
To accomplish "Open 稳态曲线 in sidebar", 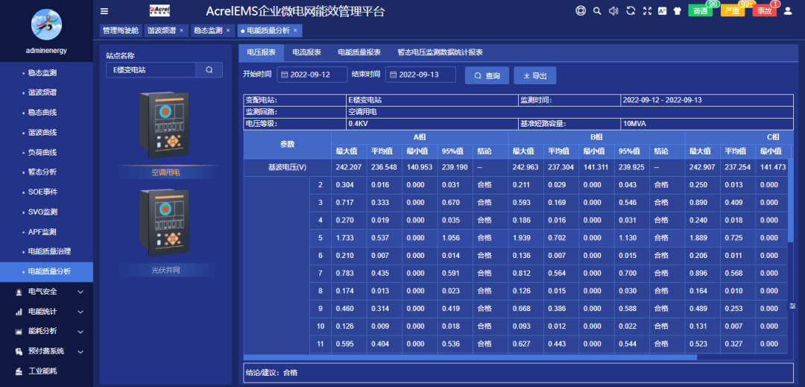I will [47, 113].
